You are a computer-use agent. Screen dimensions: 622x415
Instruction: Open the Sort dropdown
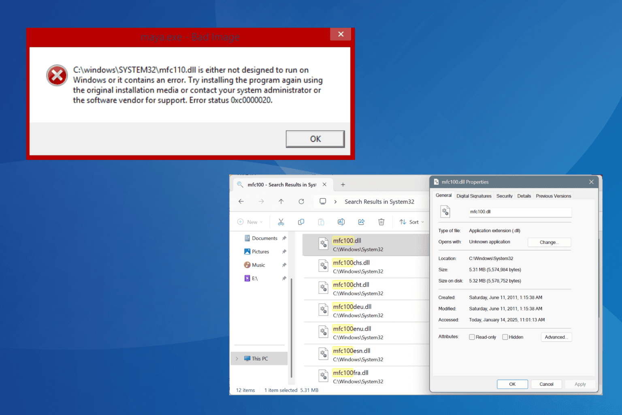pyautogui.click(x=412, y=222)
